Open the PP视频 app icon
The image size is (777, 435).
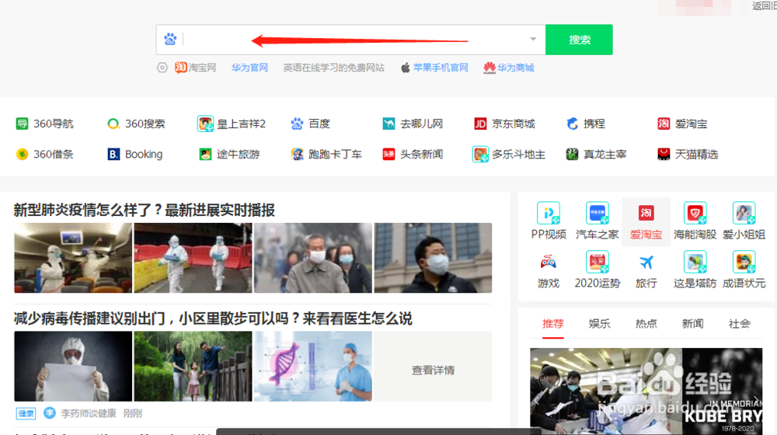pos(549,214)
